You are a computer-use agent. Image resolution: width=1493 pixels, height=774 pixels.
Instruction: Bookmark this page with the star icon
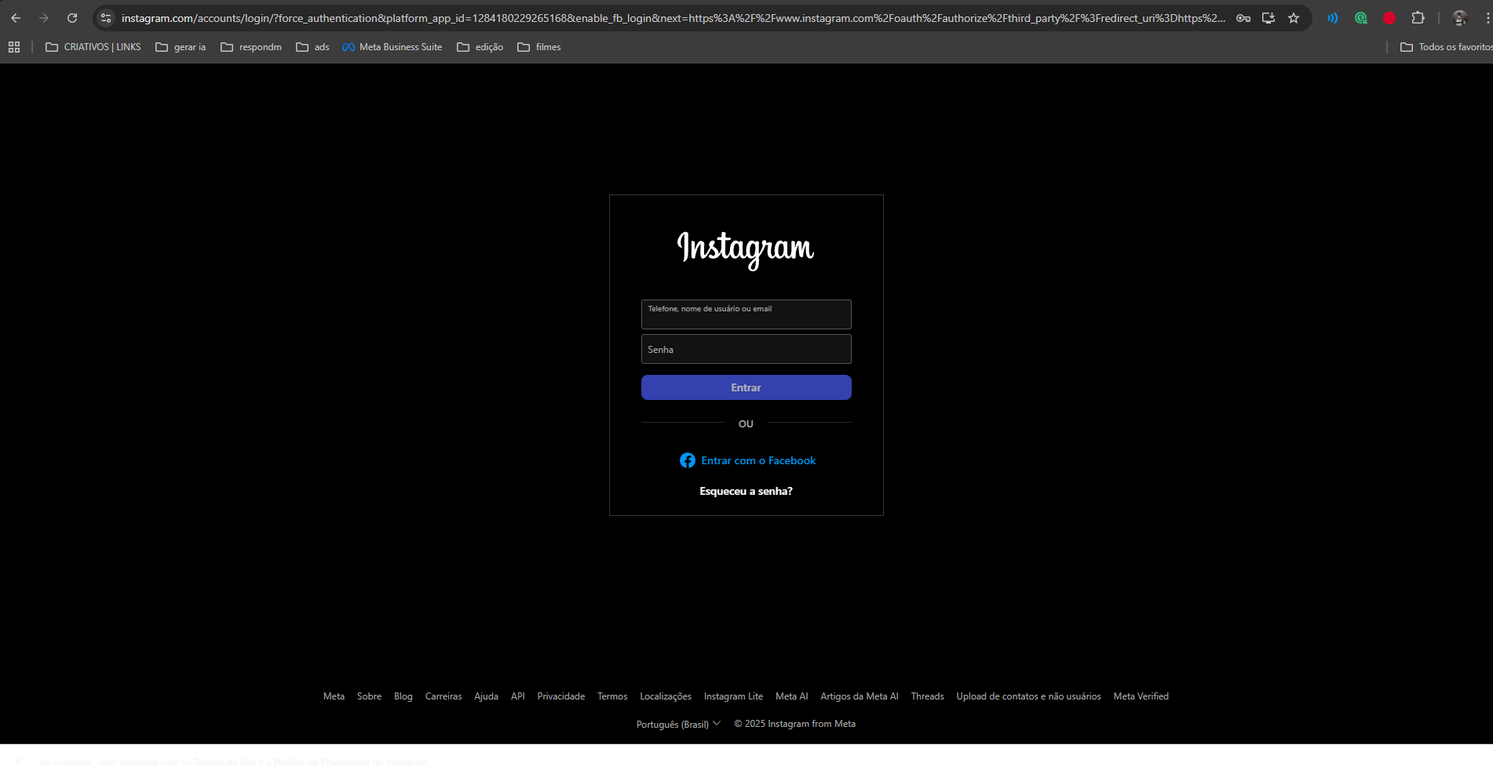pyautogui.click(x=1294, y=18)
